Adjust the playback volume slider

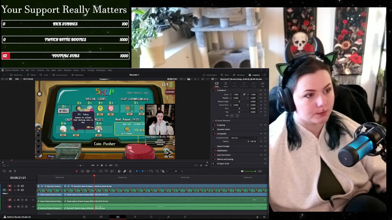251,171
